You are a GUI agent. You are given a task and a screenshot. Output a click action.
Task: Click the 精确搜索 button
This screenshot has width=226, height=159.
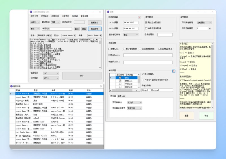[95, 29]
